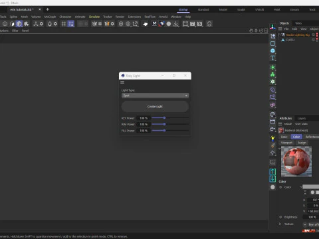Click the cyan down-arrow icon in side palette

(x=272, y=179)
